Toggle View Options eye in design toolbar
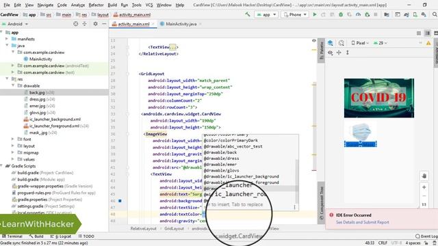This screenshot has height=246, width=438. tap(330, 53)
